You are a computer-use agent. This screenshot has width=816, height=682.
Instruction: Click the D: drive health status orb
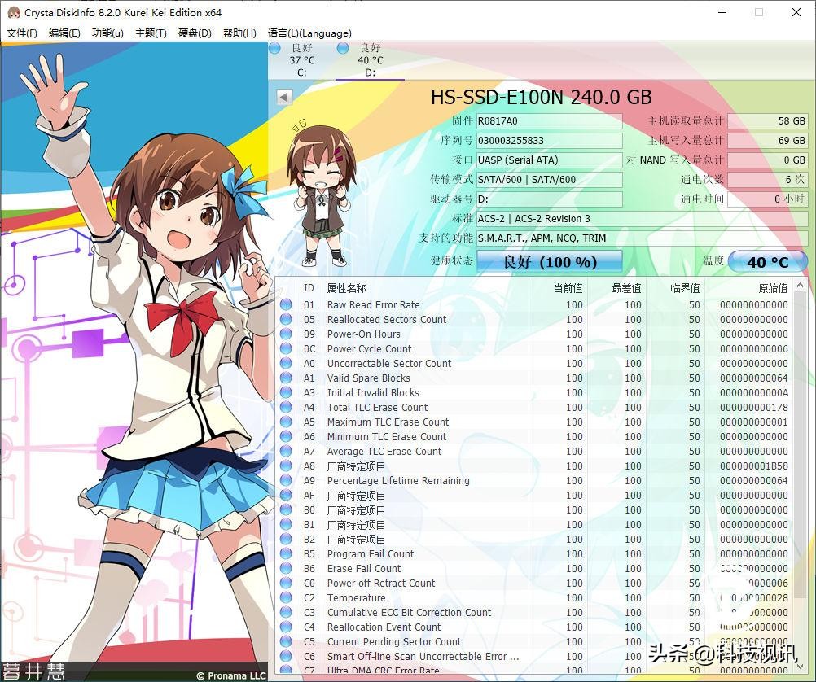pos(344,49)
